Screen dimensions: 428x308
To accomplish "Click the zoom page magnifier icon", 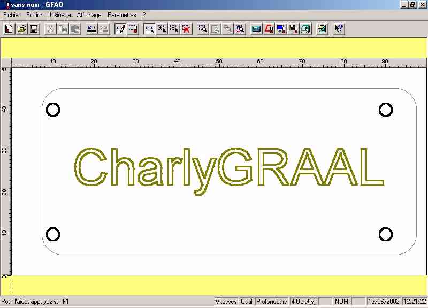I will pyautogui.click(x=215, y=29).
